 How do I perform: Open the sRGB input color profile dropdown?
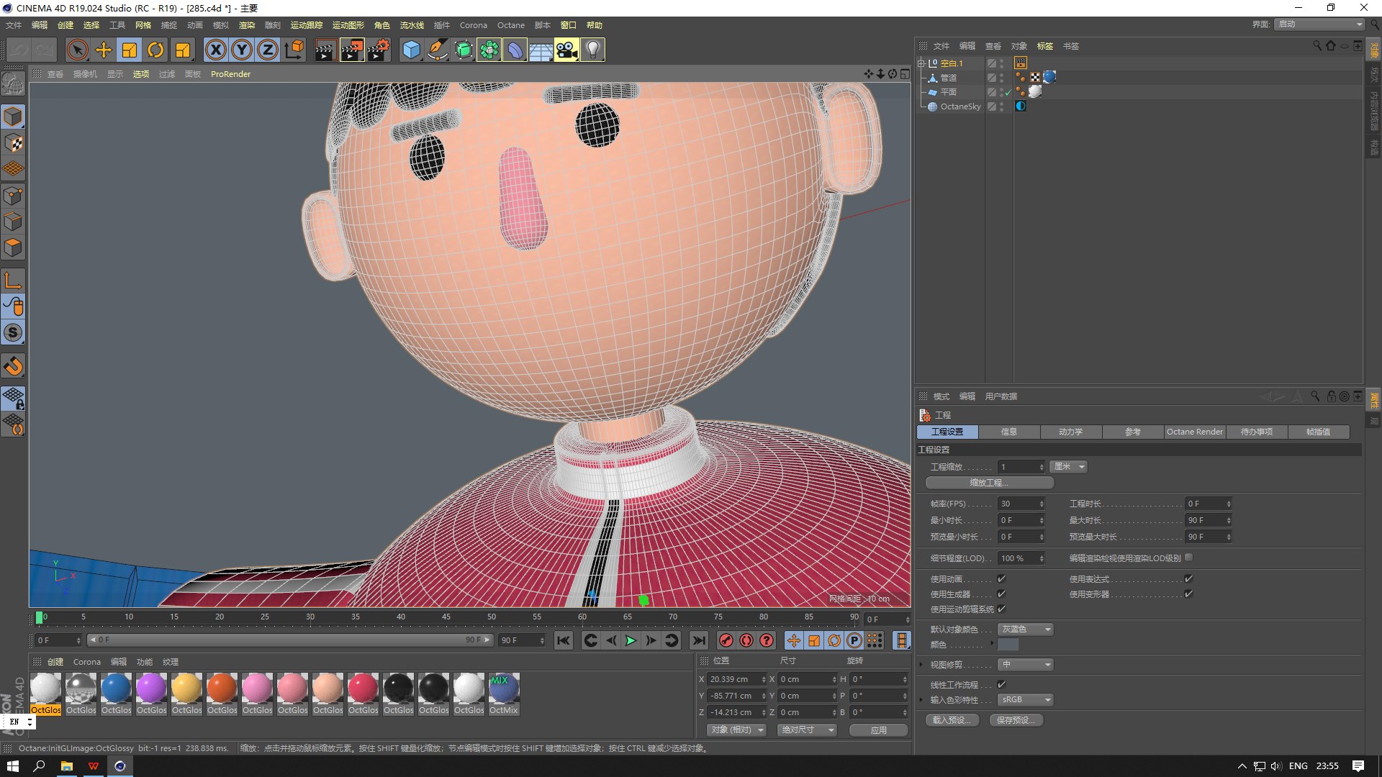(x=1025, y=699)
